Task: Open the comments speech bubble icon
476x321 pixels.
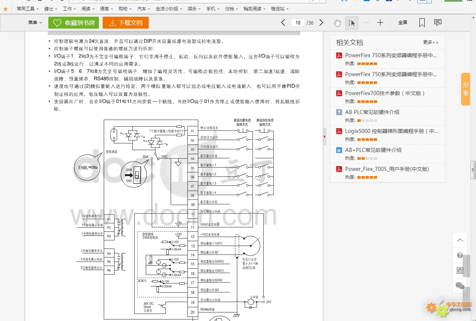Action: pos(438,23)
